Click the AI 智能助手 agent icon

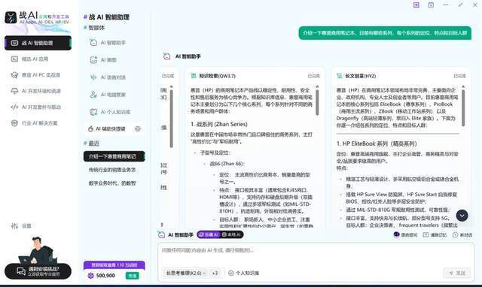coord(93,43)
